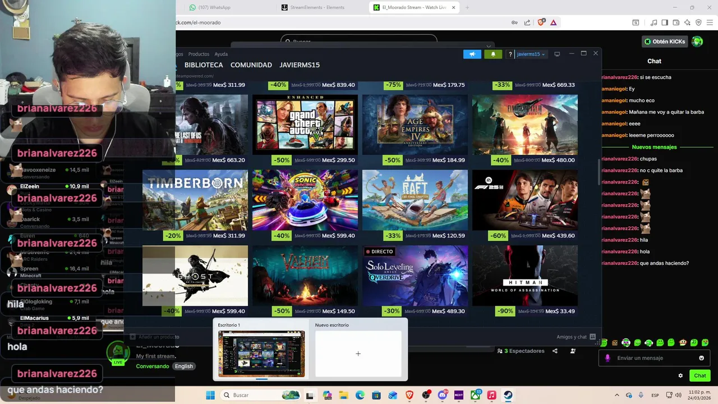Open the Productos menu in Steam

click(x=199, y=54)
